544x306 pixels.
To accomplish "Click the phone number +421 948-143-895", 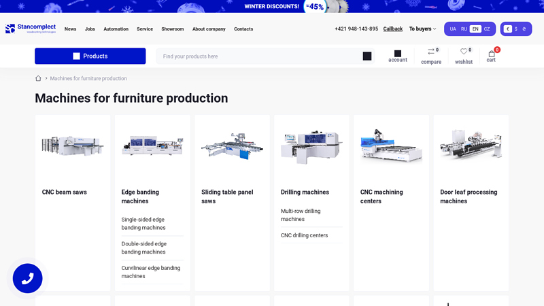I will click(x=356, y=29).
